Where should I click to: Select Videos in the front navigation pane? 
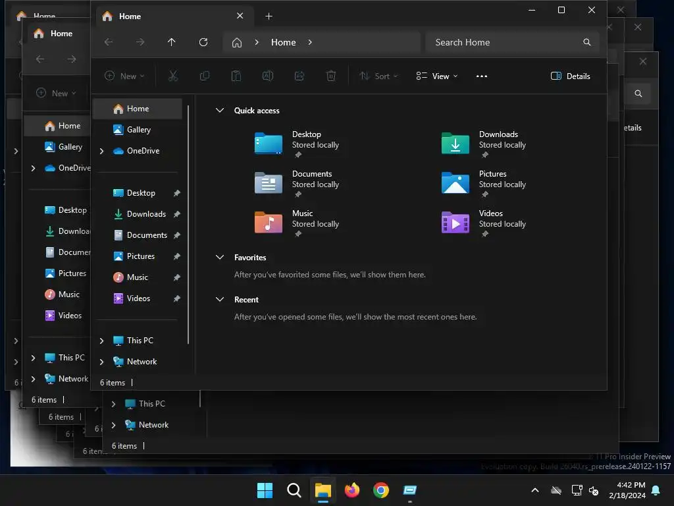tap(138, 298)
